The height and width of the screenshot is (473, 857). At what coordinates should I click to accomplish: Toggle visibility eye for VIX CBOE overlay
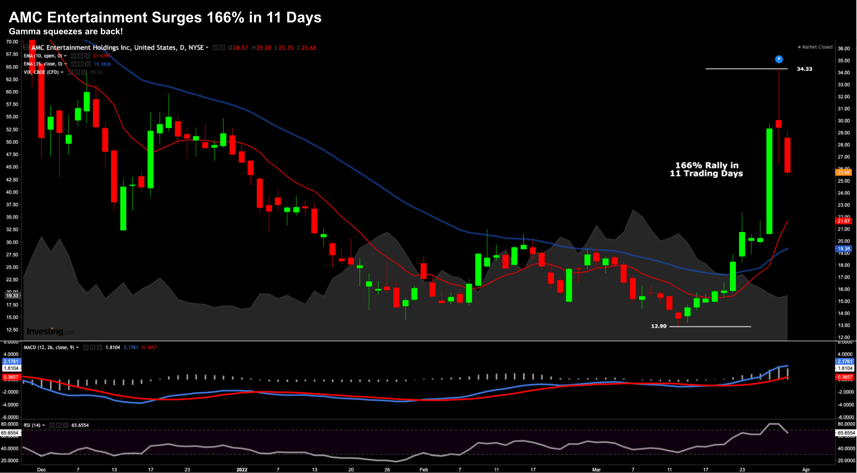point(71,72)
